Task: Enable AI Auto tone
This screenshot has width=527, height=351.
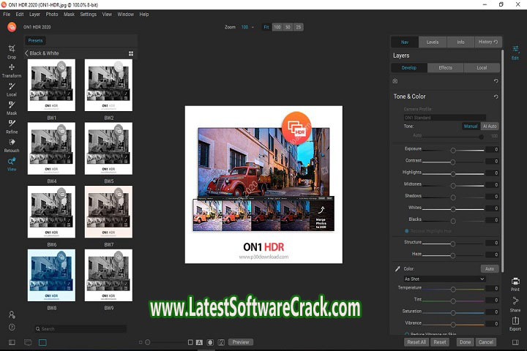Action: pyautogui.click(x=490, y=126)
